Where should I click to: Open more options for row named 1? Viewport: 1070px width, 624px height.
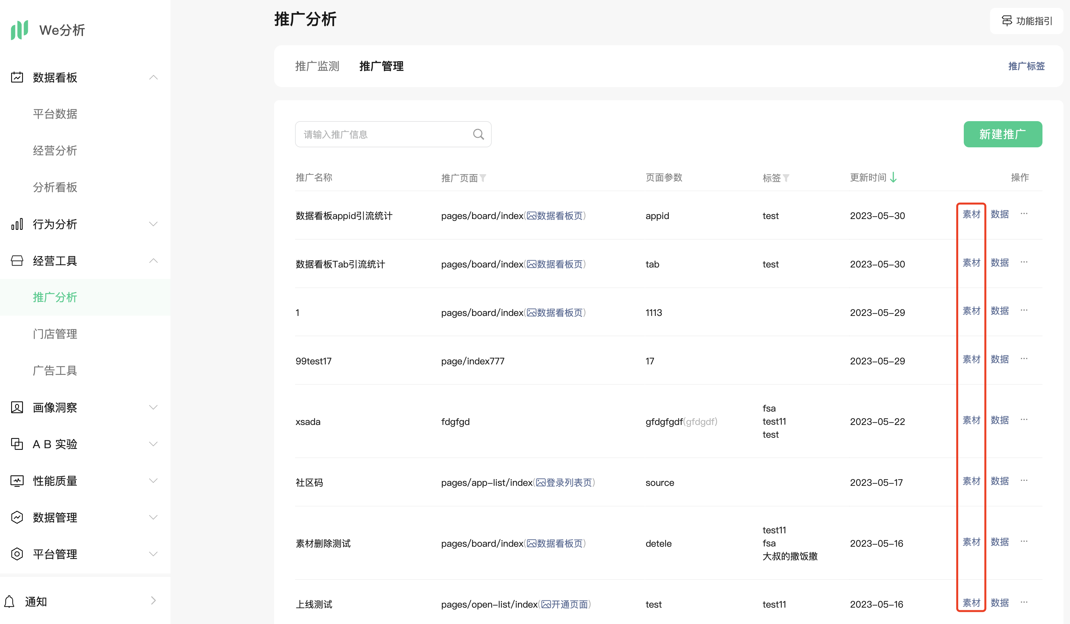(1024, 310)
